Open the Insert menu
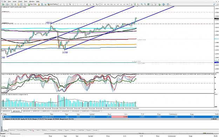This screenshot has height=137, width=219. [x=14, y=1]
